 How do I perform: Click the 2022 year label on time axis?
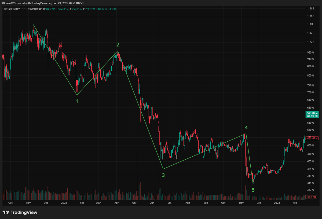tap(64, 203)
